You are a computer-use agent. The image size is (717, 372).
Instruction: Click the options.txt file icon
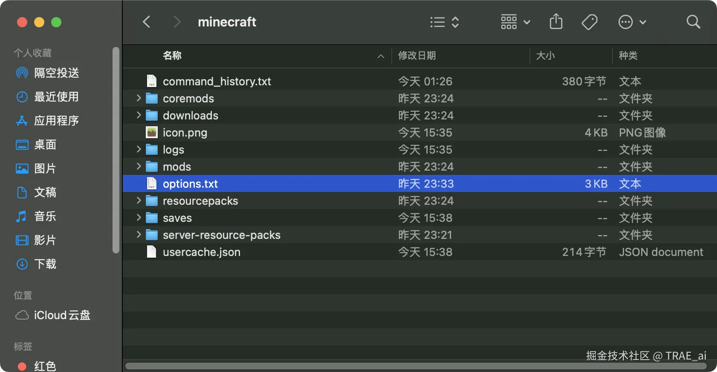pos(151,183)
